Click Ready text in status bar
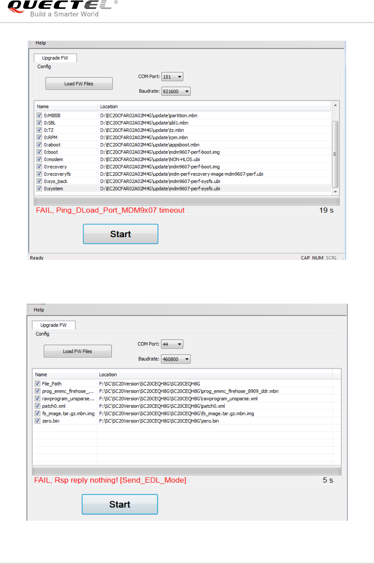 [37, 258]
